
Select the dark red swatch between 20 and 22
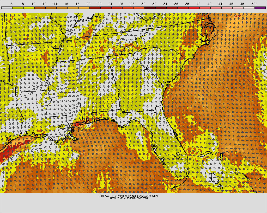95,8
